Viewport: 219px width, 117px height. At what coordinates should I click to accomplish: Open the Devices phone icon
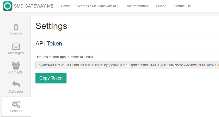click(16, 27)
